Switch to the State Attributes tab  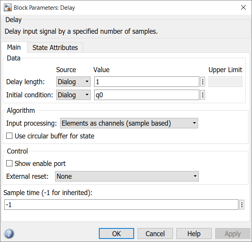(55, 48)
